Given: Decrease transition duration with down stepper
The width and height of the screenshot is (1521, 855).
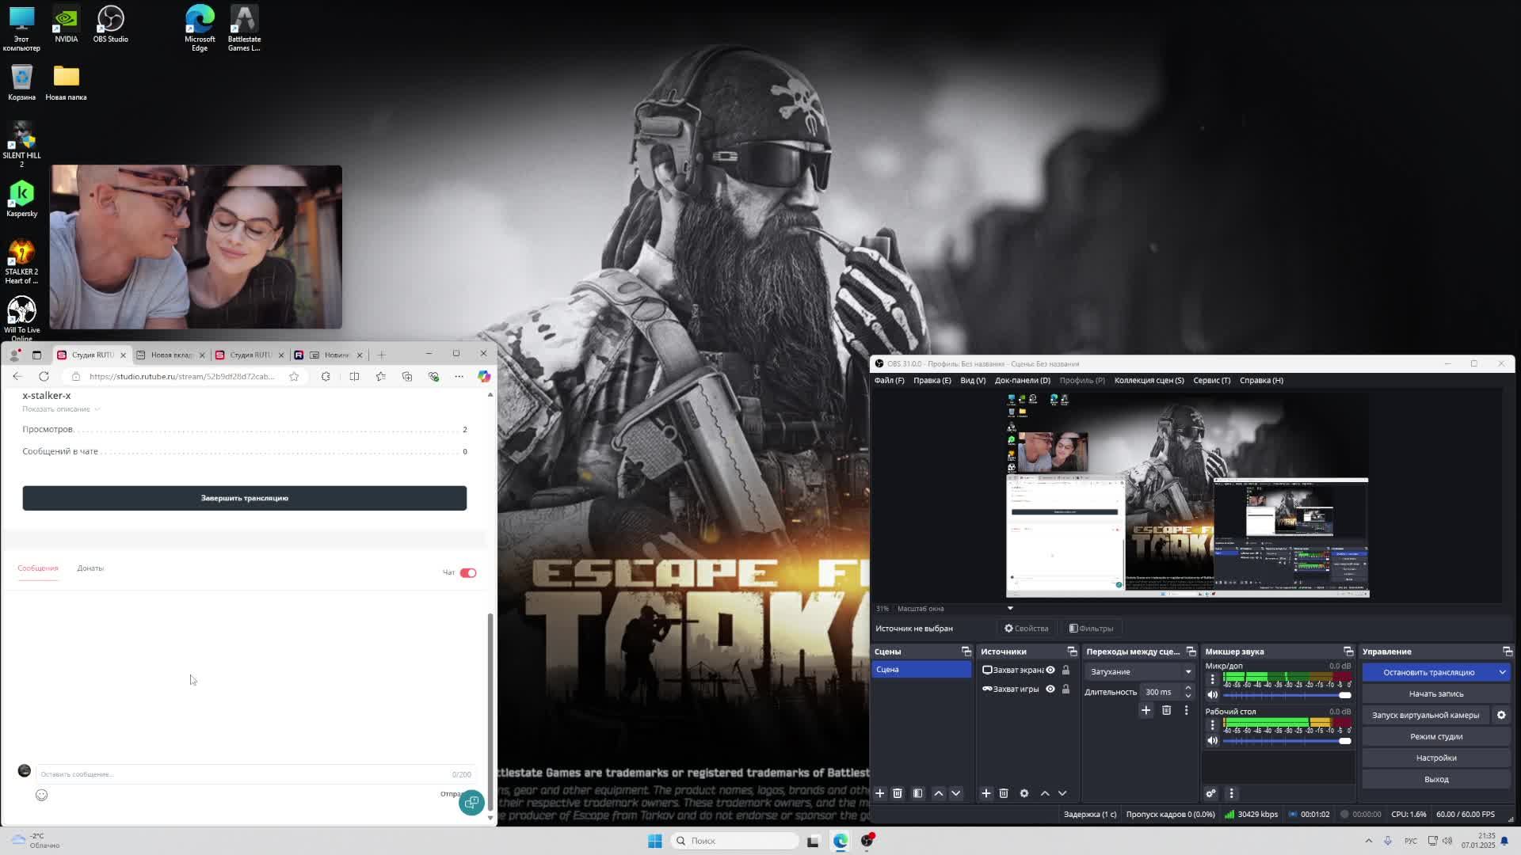Looking at the screenshot, I should (x=1187, y=696).
